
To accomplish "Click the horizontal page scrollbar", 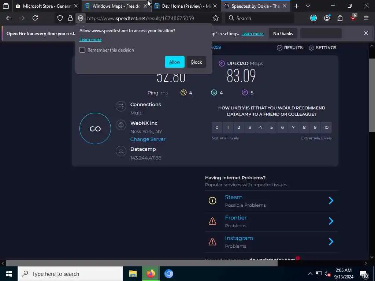I will (142, 263).
